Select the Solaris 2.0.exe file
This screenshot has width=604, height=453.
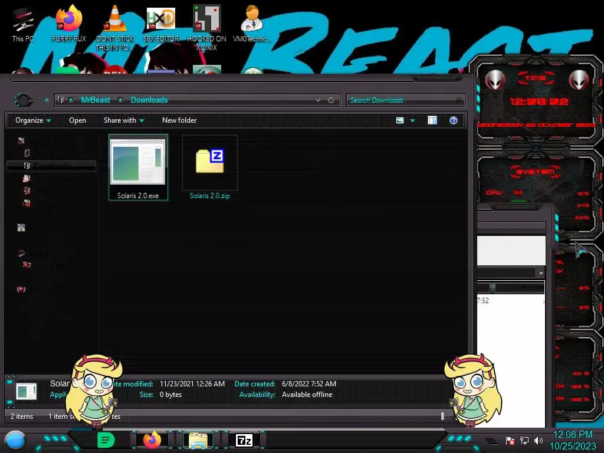pos(138,167)
